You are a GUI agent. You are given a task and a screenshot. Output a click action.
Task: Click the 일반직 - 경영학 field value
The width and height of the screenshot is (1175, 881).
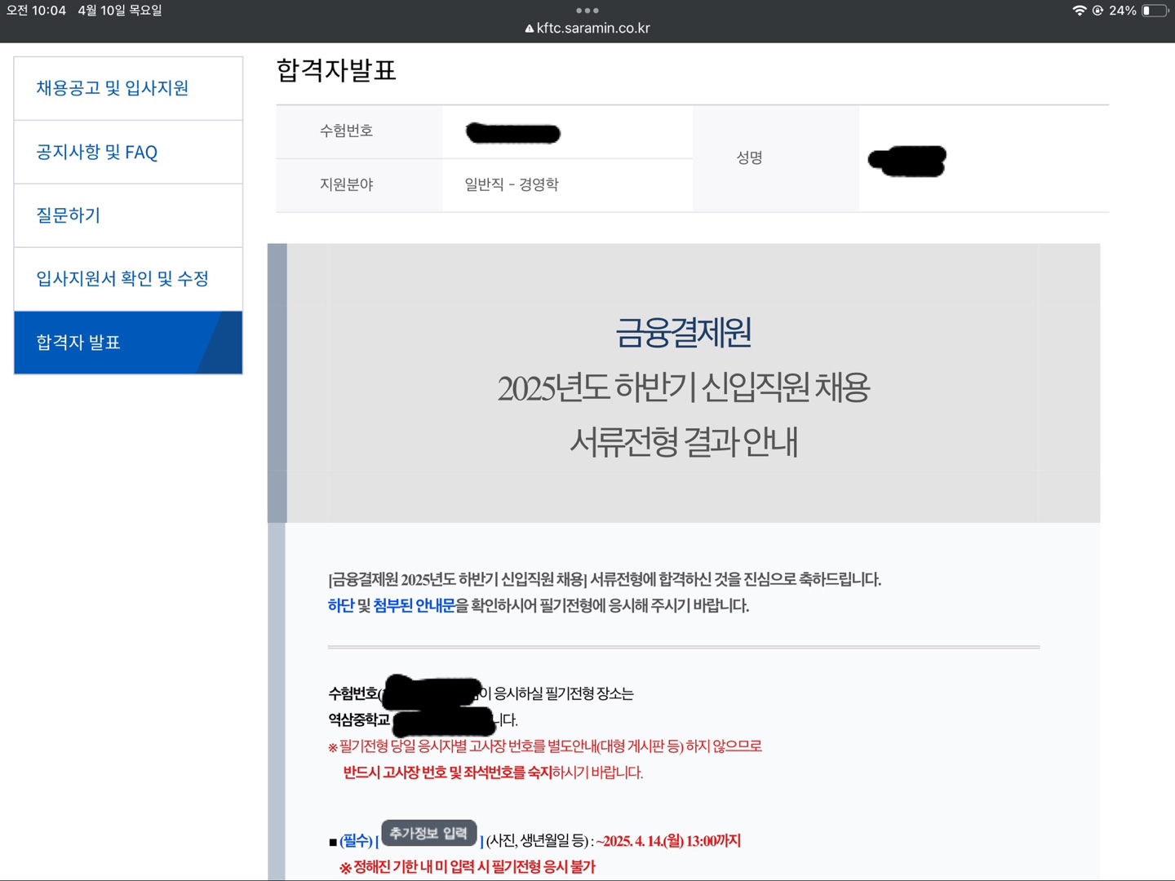[512, 184]
